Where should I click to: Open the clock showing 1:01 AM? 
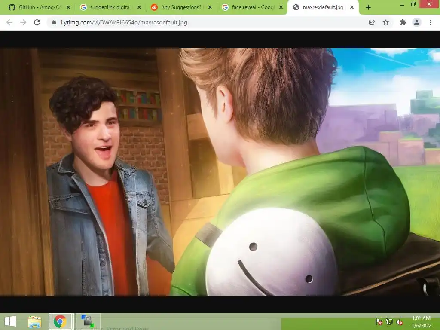click(x=421, y=322)
